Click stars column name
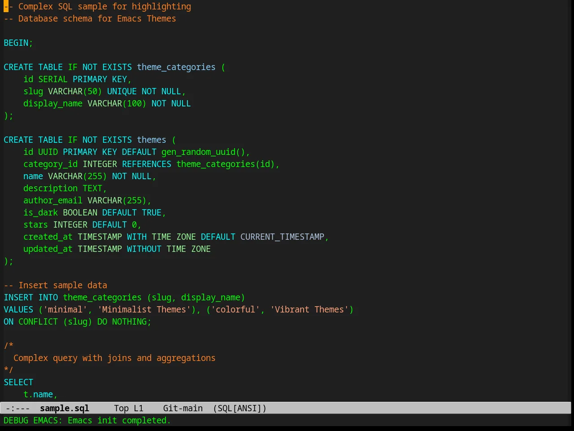The height and width of the screenshot is (431, 574). tap(36, 224)
